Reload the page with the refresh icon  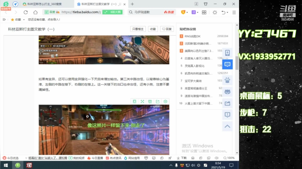[26, 12]
